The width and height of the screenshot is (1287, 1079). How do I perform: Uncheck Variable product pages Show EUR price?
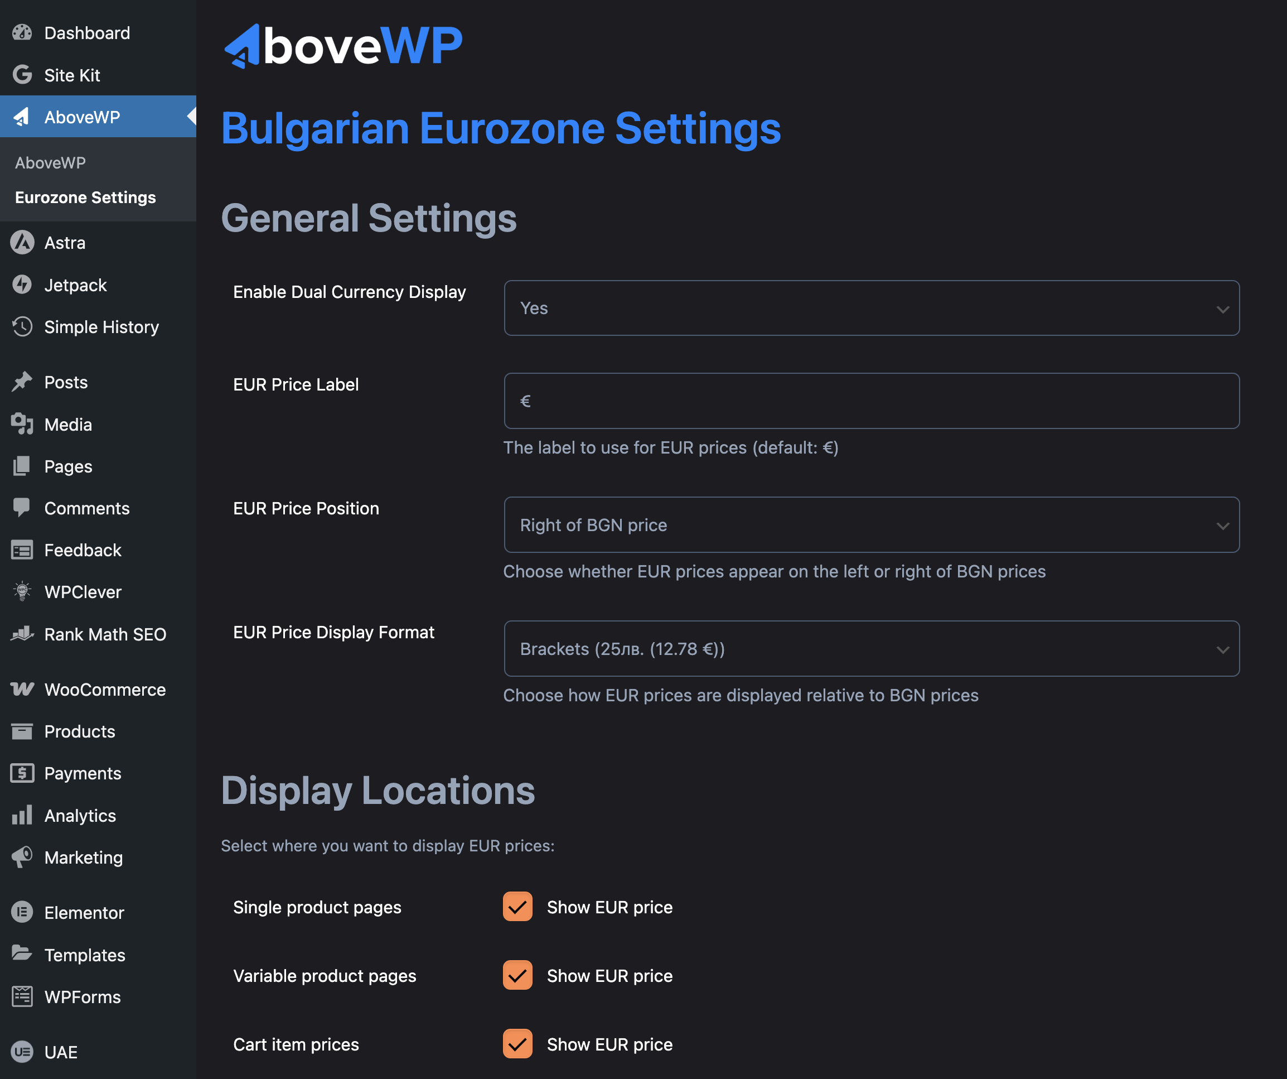pyautogui.click(x=517, y=975)
